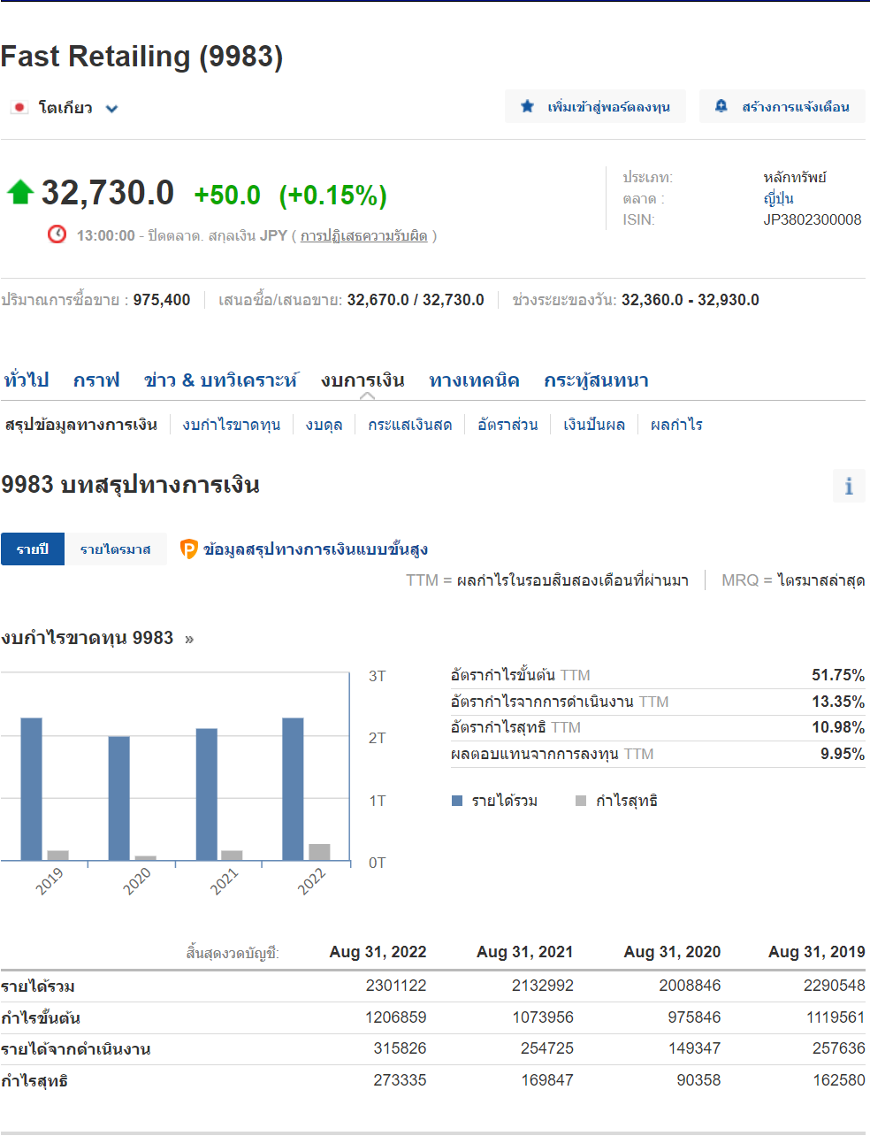Open the งบดุล sub-tab
Screen dimensions: 870x1136
pyautogui.click(x=324, y=425)
